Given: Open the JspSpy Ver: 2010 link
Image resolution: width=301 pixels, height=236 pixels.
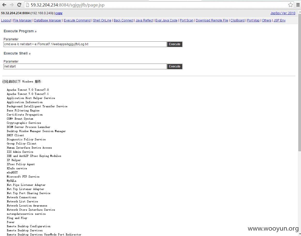Looking at the screenshot, I should click(283, 13).
